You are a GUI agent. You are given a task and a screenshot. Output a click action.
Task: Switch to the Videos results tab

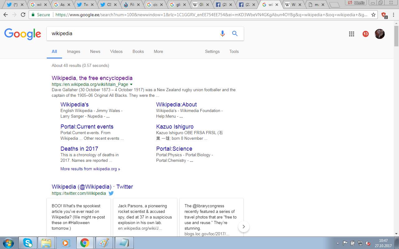pyautogui.click(x=116, y=52)
